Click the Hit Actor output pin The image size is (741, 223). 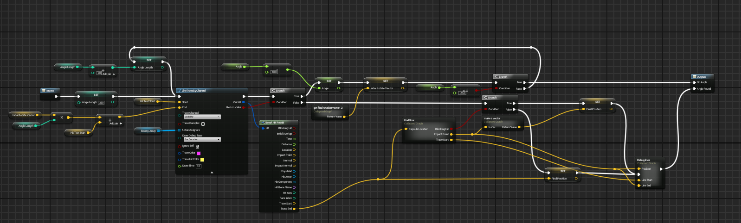294,177
